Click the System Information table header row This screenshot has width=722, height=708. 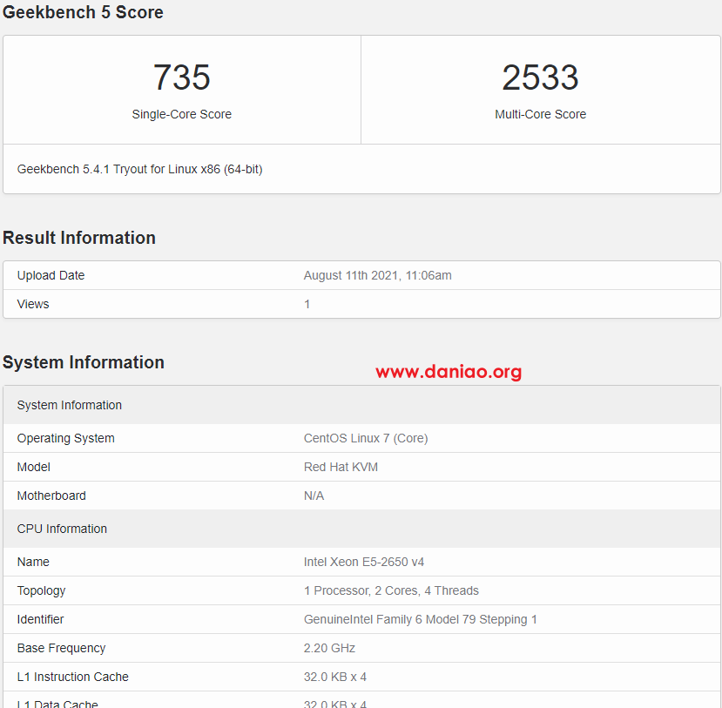(x=361, y=405)
